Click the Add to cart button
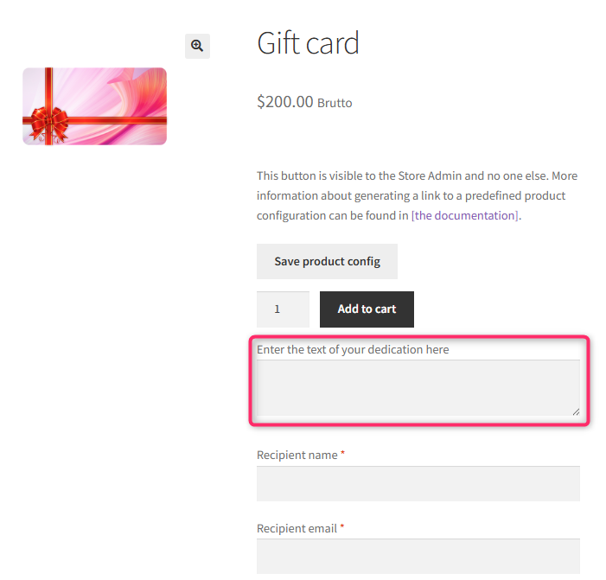This screenshot has height=580, width=606. point(367,309)
